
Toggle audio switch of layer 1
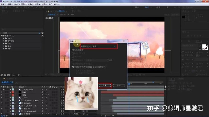pos(4,89)
